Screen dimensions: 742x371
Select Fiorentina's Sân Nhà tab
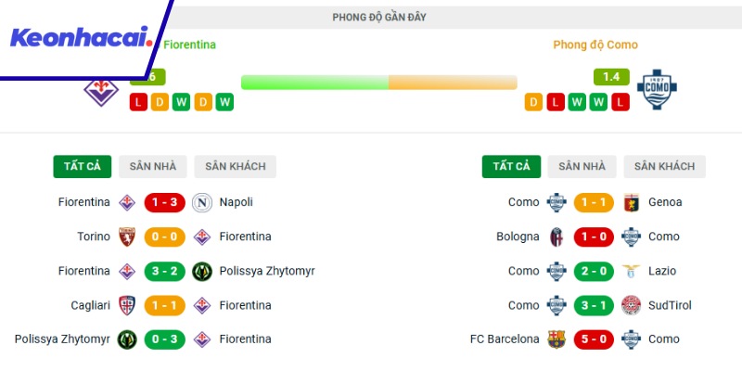pyautogui.click(x=152, y=167)
